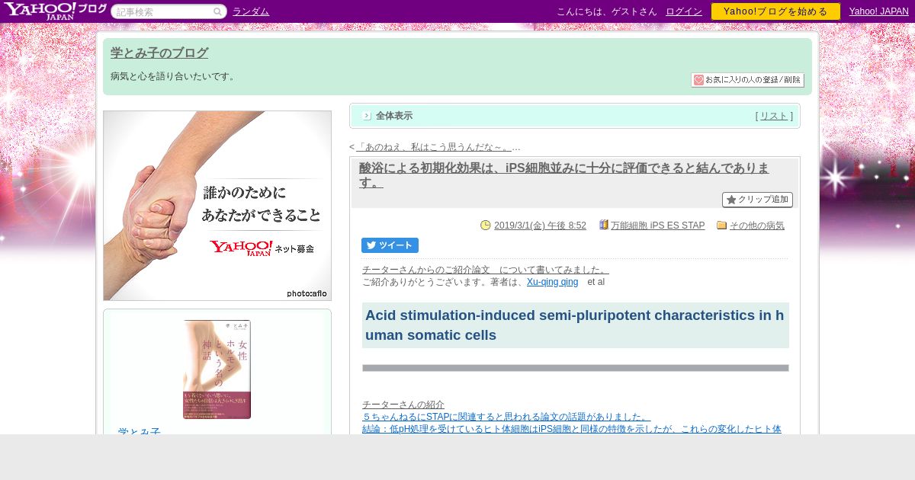Click the Twitter ツイート button
Image resolution: width=915 pixels, height=480 pixels.
click(390, 245)
